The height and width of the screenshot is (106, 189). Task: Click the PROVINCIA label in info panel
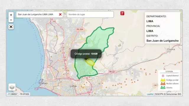coord(153,26)
